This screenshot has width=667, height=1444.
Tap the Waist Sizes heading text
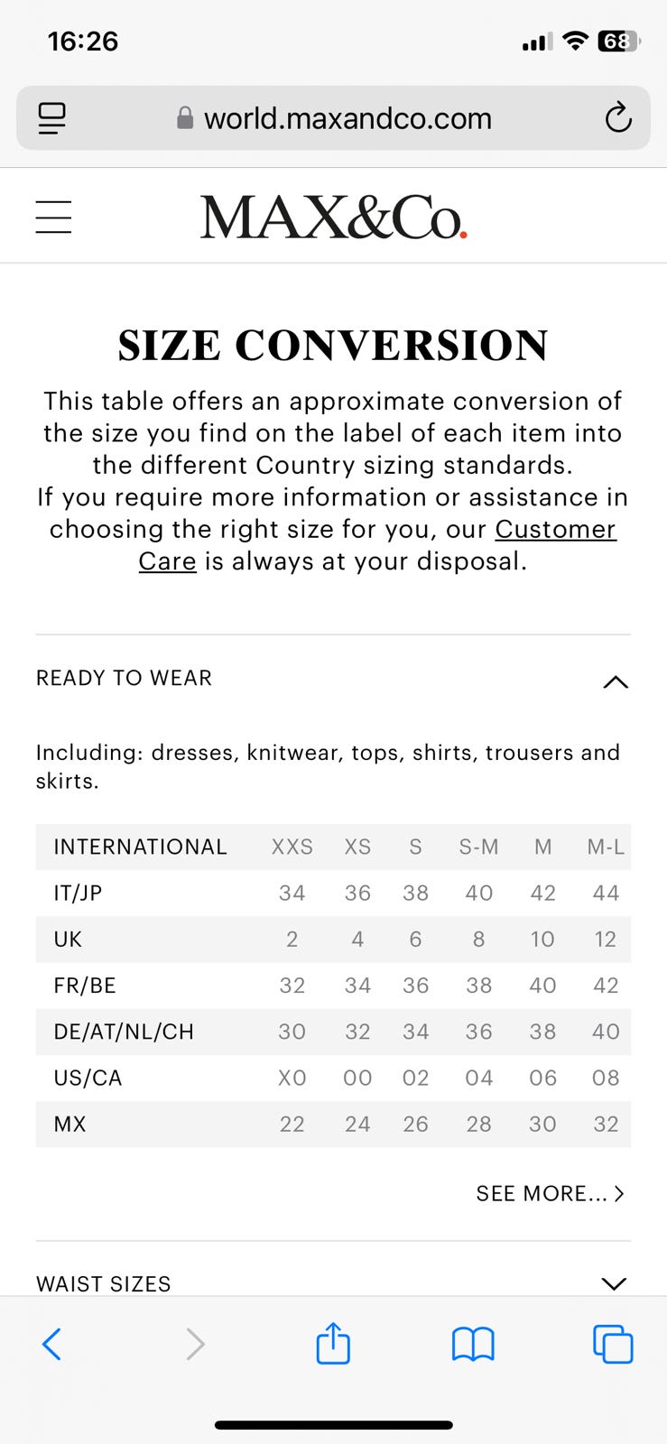(103, 1283)
